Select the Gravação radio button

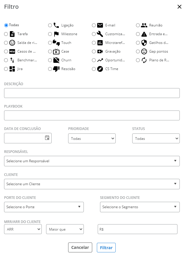94,51
